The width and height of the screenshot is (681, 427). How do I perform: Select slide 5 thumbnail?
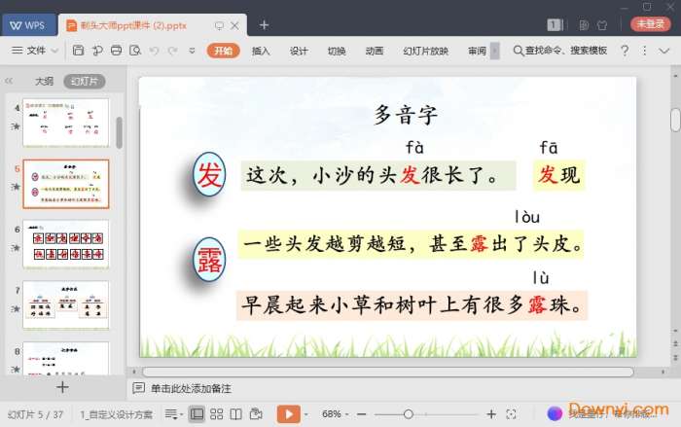(66, 184)
